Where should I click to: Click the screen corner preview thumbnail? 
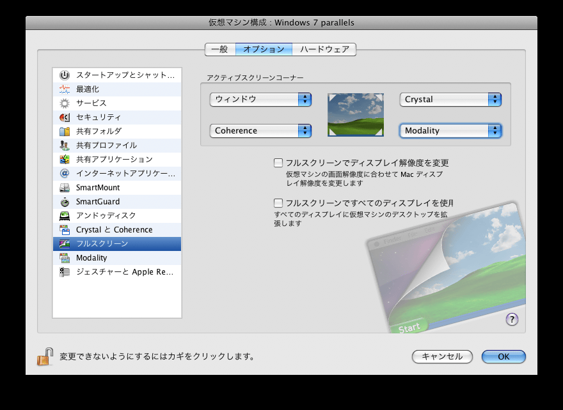(356, 115)
